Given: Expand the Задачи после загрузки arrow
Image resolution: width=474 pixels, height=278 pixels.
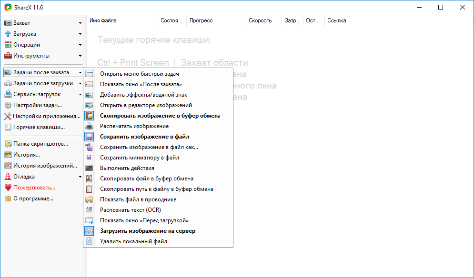Looking at the screenshot, I should coord(80,83).
